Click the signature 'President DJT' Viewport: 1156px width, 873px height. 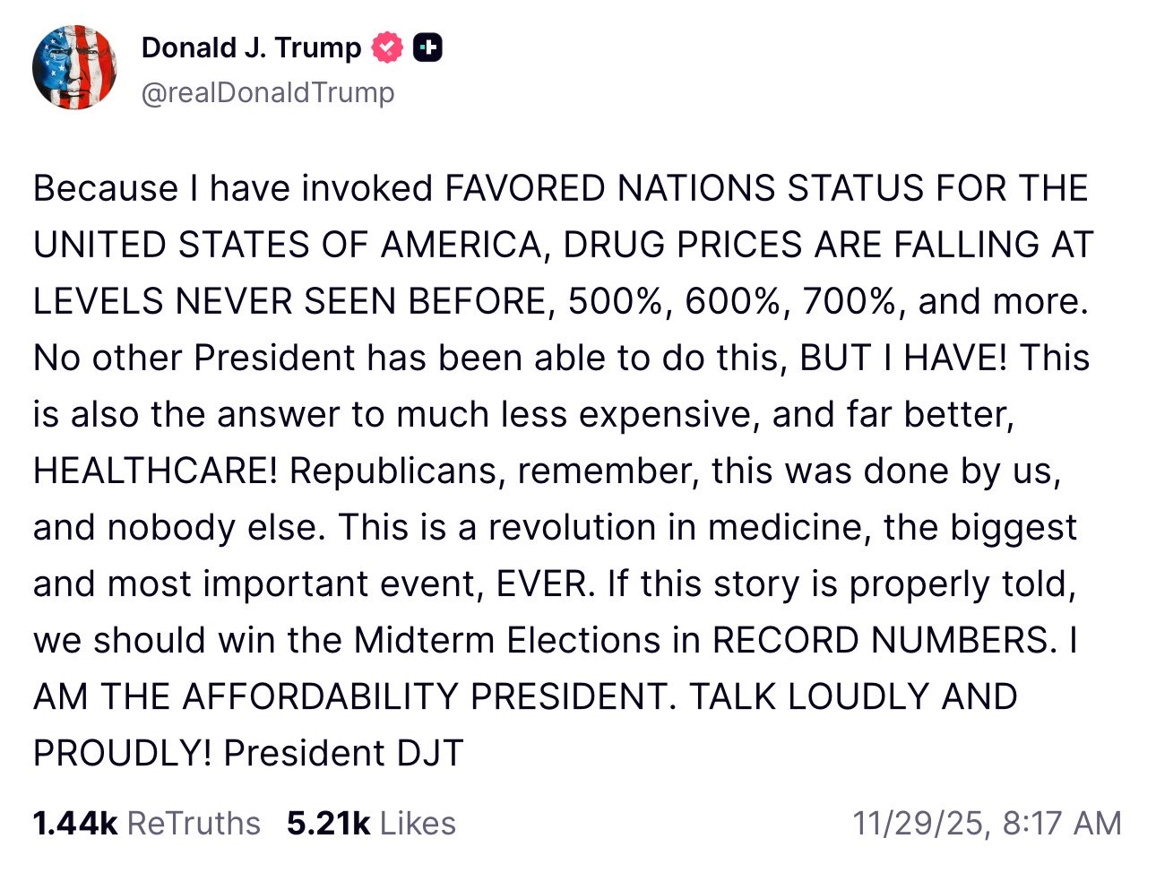343,754
